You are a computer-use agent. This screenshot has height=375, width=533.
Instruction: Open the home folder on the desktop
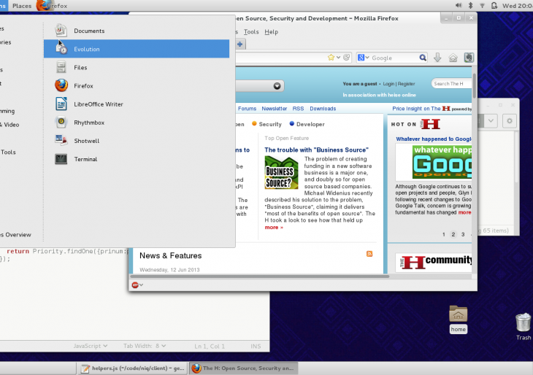(x=458, y=314)
